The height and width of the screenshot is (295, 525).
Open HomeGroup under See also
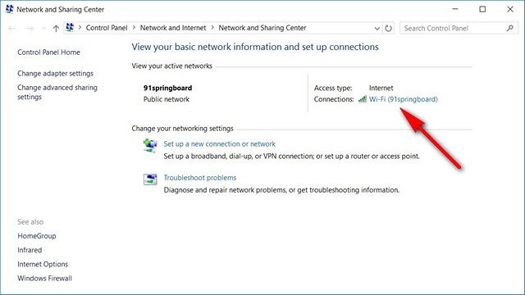pos(37,236)
